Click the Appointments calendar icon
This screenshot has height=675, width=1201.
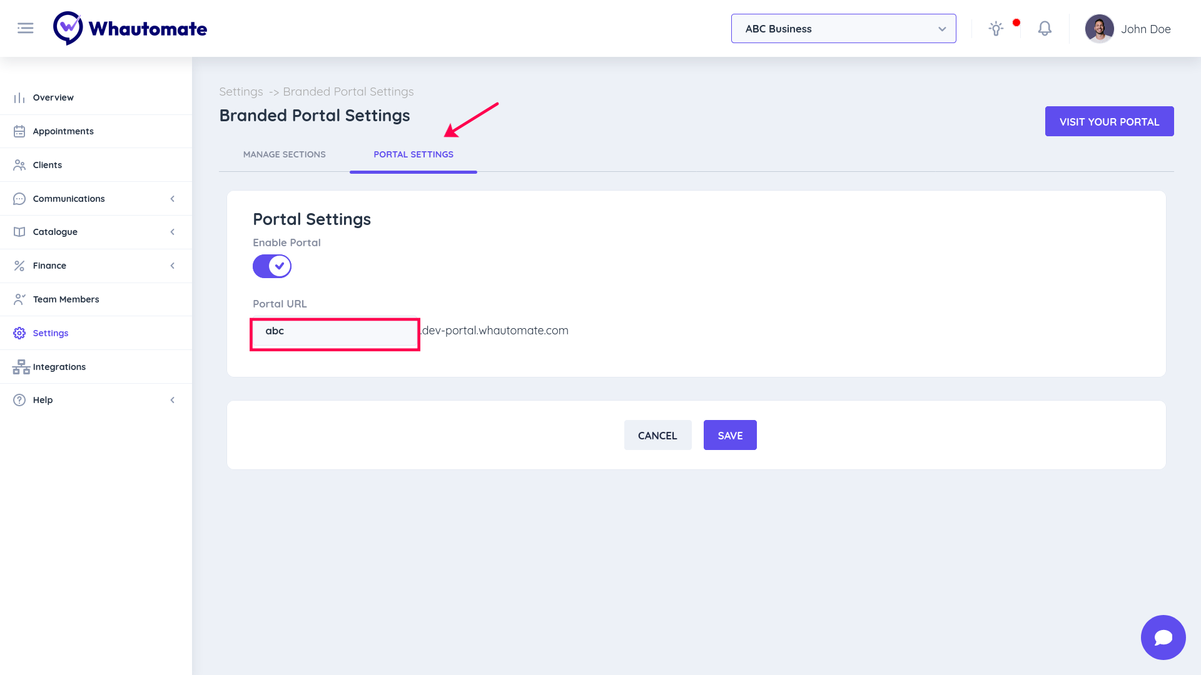pos(19,131)
